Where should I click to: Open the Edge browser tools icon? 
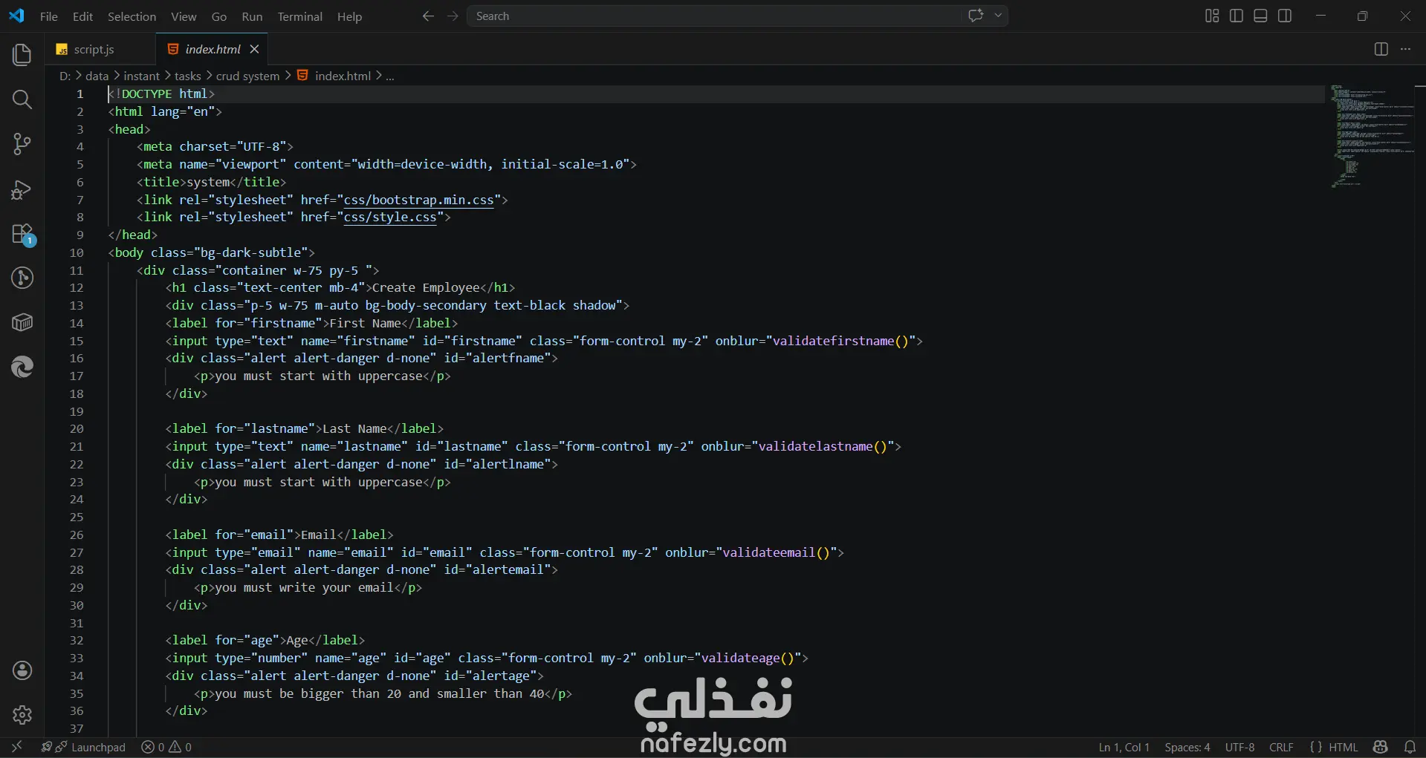coord(22,367)
